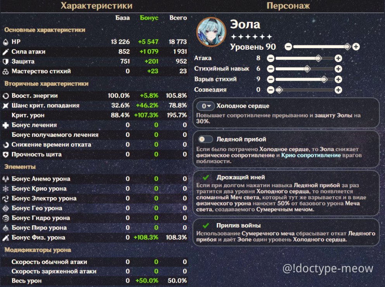Click the crit chance bonus +46.2%

pos(147,105)
